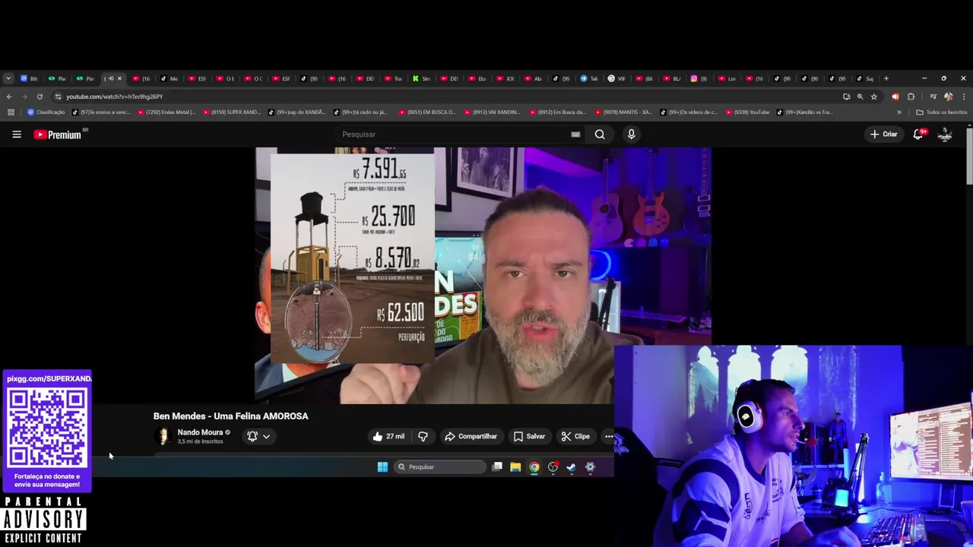
Task: Open the (9338) YouTube bookmark
Action: 748,112
